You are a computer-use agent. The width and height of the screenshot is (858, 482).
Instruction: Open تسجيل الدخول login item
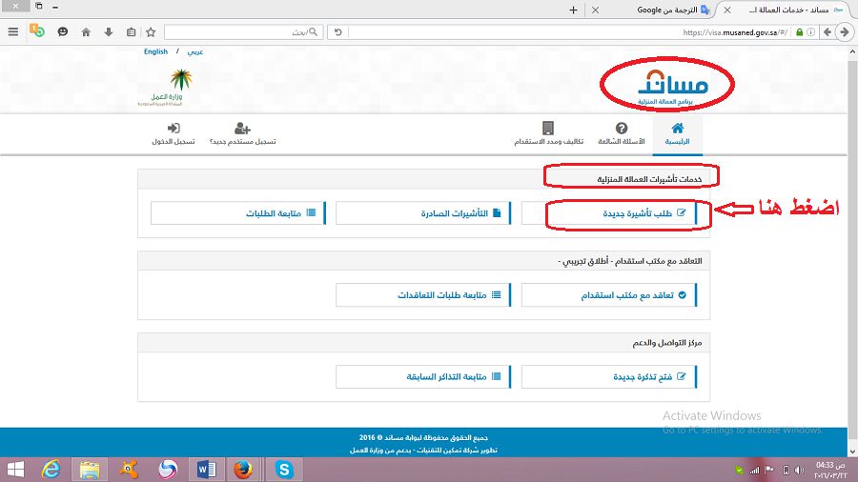(x=174, y=134)
